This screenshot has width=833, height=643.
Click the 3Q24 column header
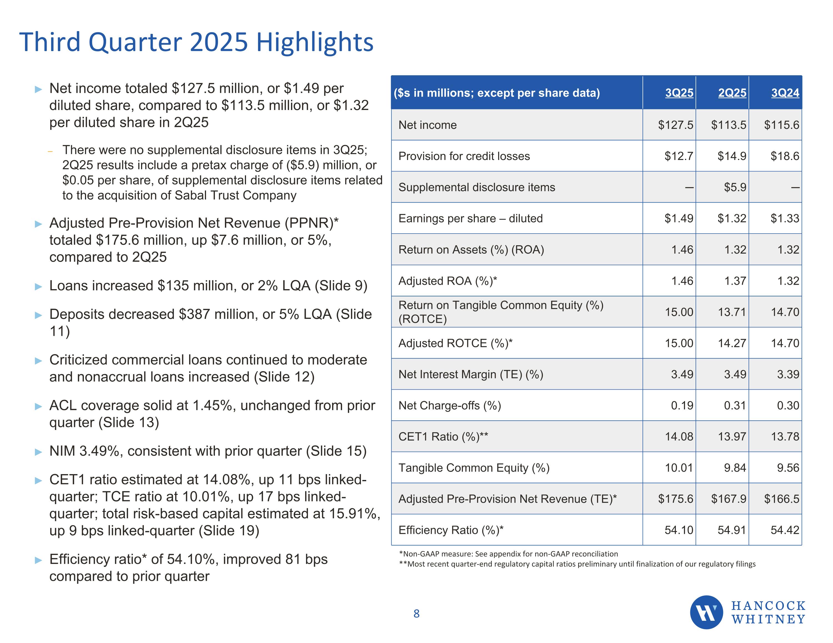[785, 93]
